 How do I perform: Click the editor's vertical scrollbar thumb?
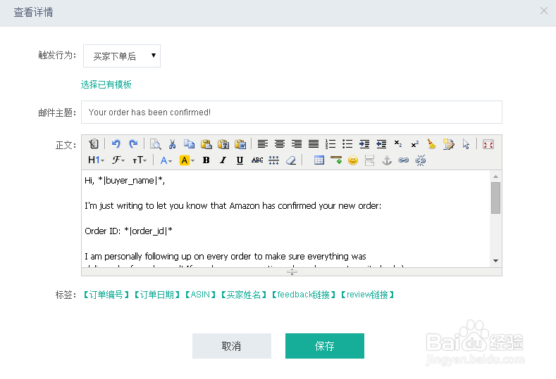(x=495, y=198)
